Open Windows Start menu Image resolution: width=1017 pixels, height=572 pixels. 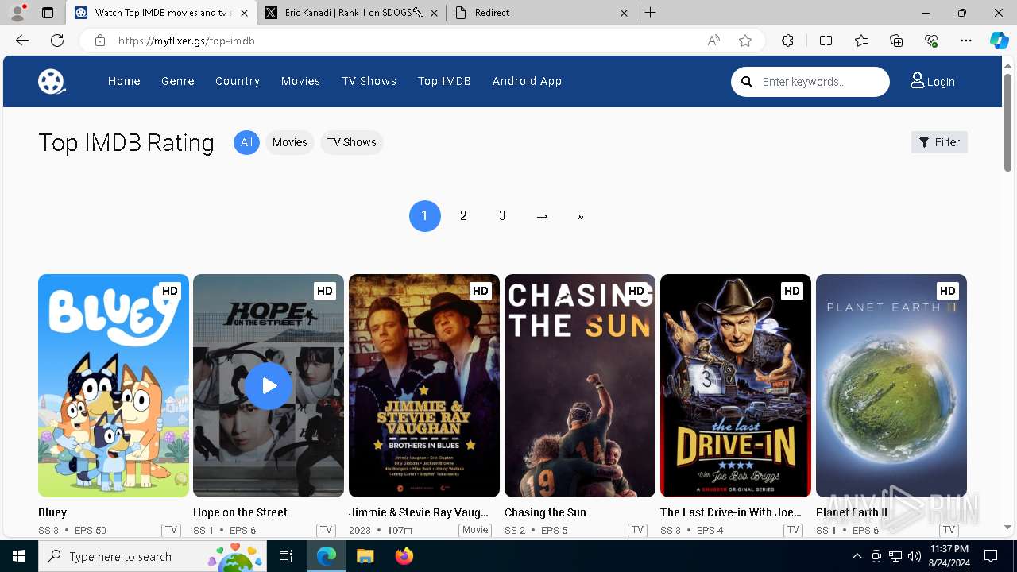(x=19, y=556)
